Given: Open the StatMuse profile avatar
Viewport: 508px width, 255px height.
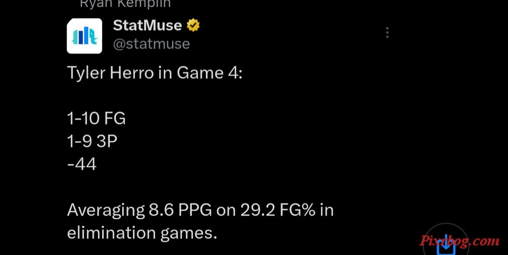Looking at the screenshot, I should [84, 36].
